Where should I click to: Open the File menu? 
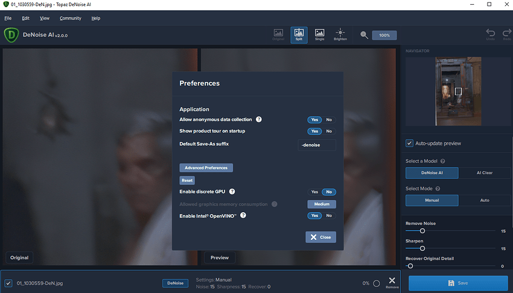8,18
